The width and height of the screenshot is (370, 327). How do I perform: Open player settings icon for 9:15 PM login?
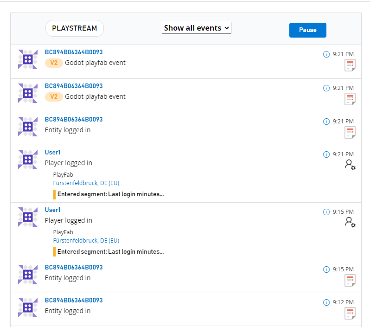tap(350, 222)
